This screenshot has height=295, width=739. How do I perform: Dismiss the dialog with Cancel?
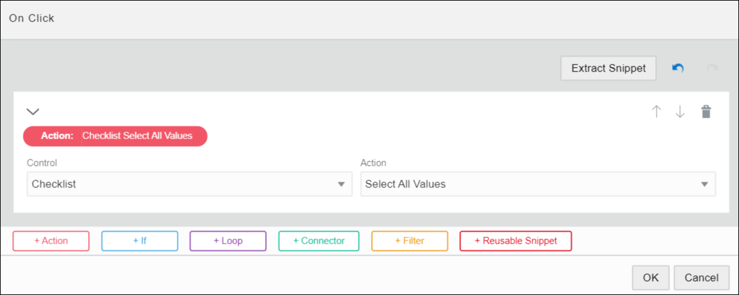(x=702, y=278)
